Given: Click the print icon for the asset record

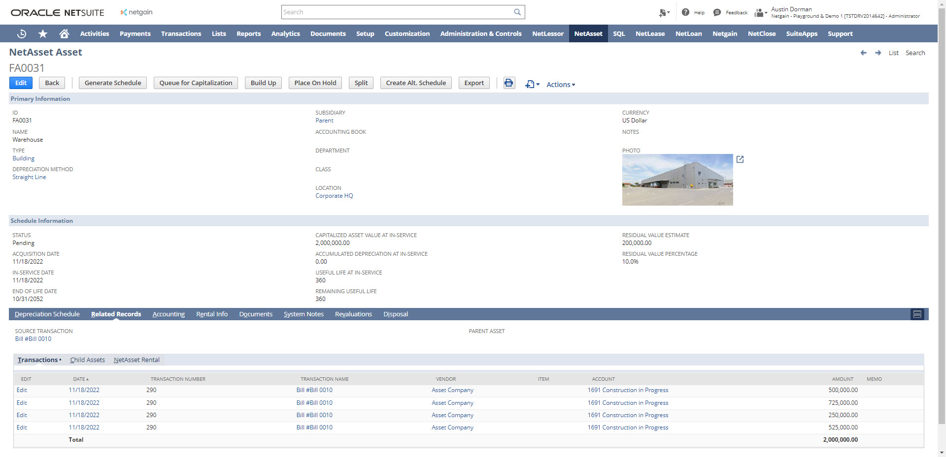Looking at the screenshot, I should [508, 83].
